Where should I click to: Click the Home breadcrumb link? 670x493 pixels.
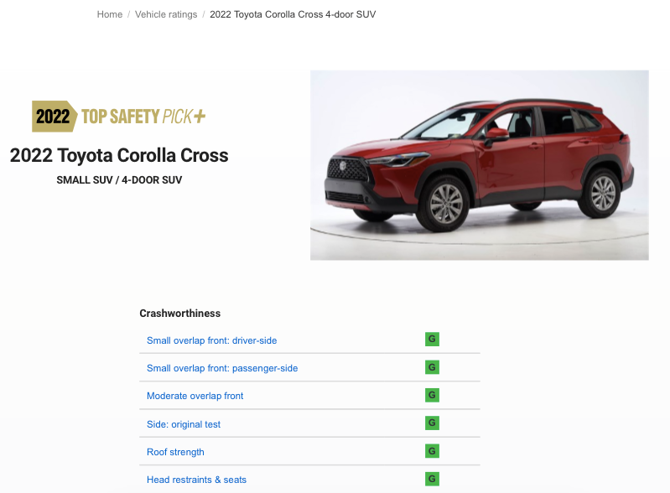tap(109, 14)
